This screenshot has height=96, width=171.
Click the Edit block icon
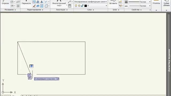coord(120,6)
